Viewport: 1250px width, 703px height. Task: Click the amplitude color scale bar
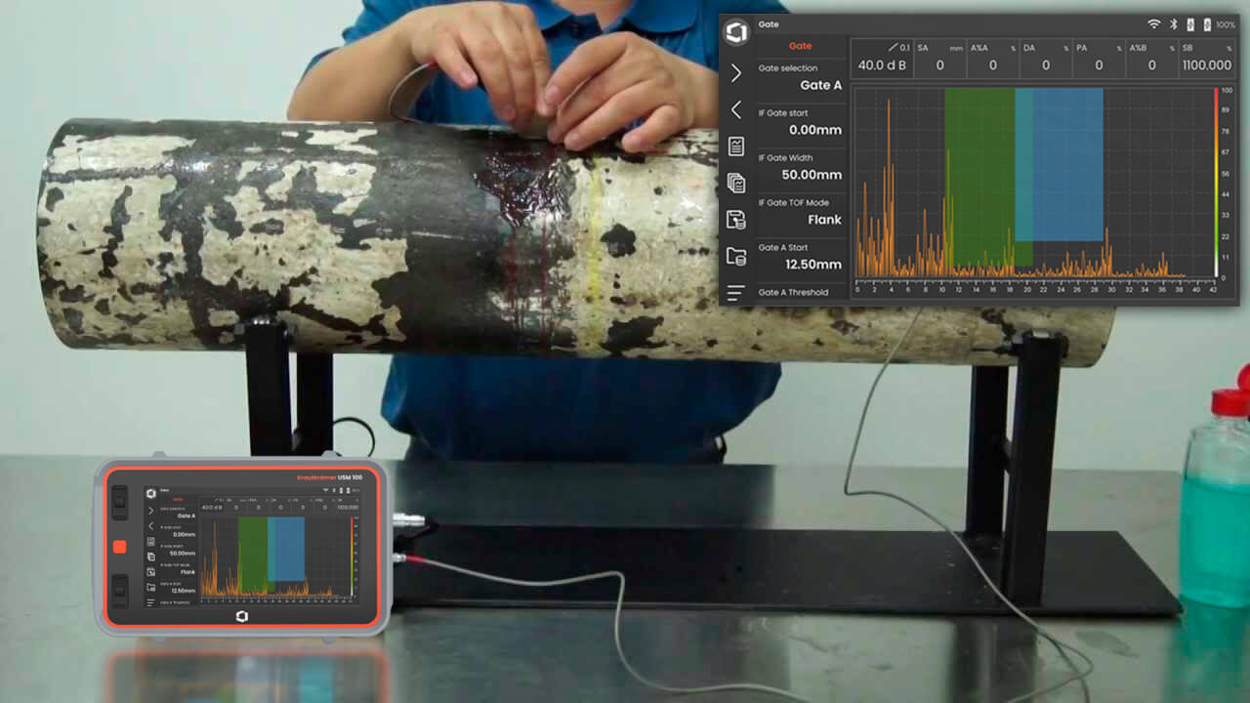(1216, 183)
